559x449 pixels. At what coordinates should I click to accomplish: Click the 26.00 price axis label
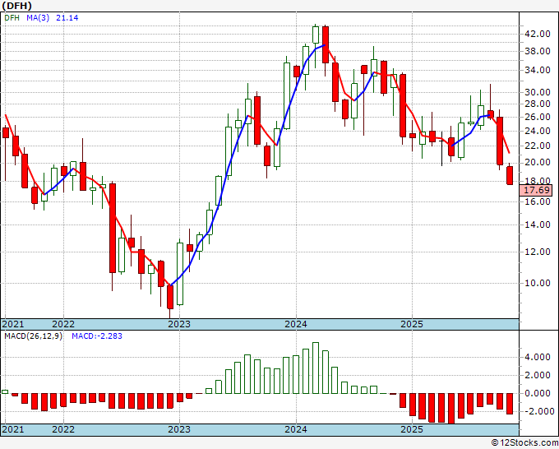pos(538,117)
